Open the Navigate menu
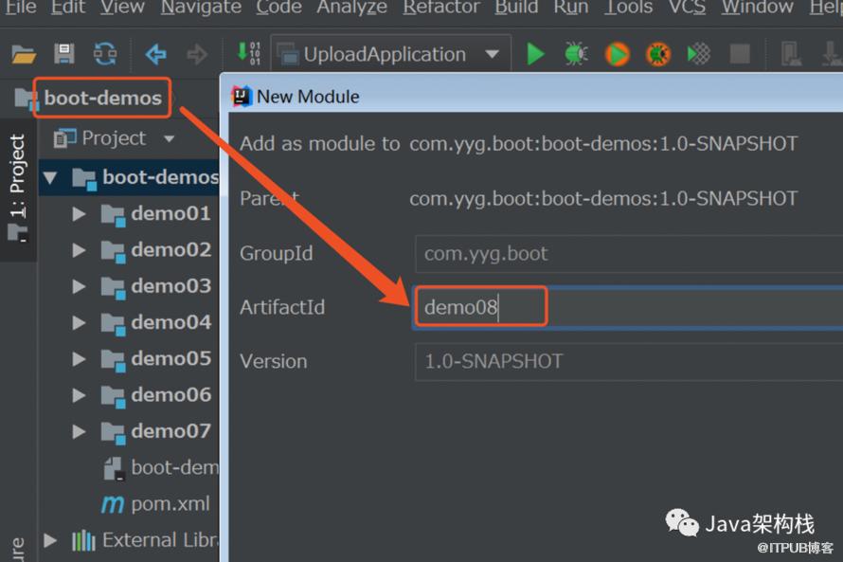 [x=201, y=7]
